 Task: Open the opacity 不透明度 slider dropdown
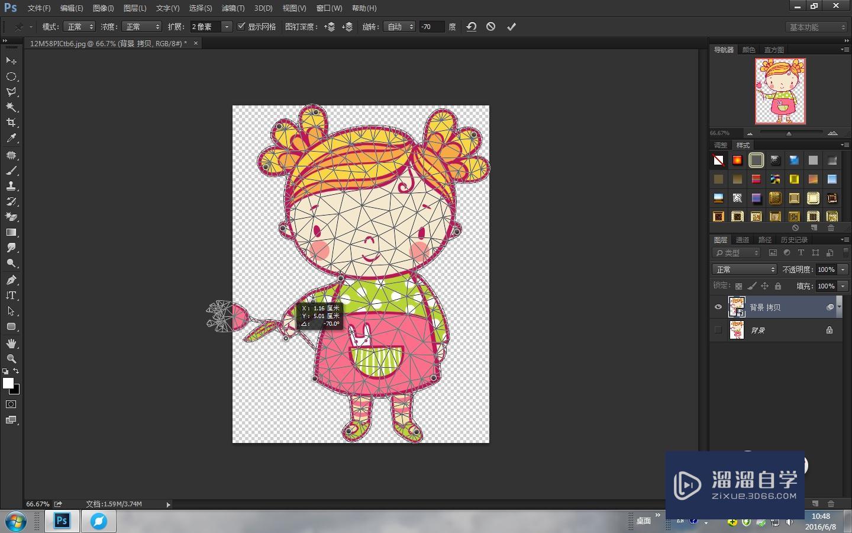(843, 269)
